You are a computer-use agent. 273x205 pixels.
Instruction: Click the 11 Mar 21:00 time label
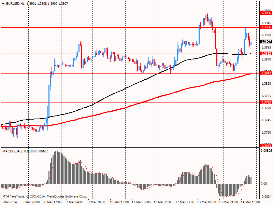point(163,202)
